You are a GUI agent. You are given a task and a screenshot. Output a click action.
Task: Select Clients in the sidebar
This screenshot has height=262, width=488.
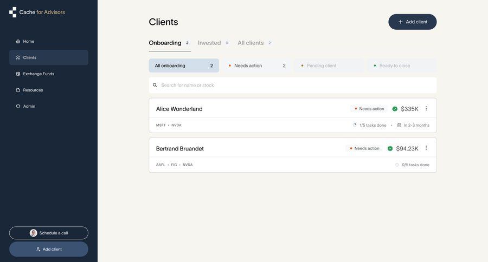point(49,57)
